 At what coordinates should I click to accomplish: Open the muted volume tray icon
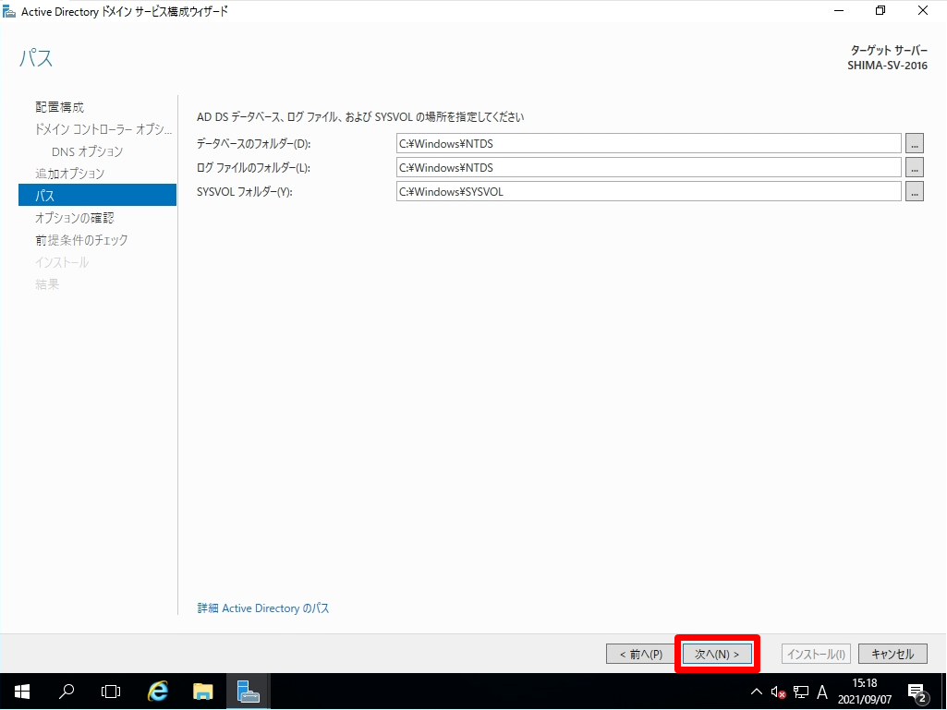click(778, 692)
